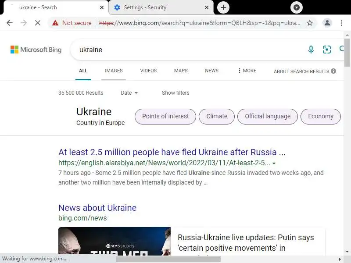
Task: Open the Not secure warning site info
Action: (72, 23)
